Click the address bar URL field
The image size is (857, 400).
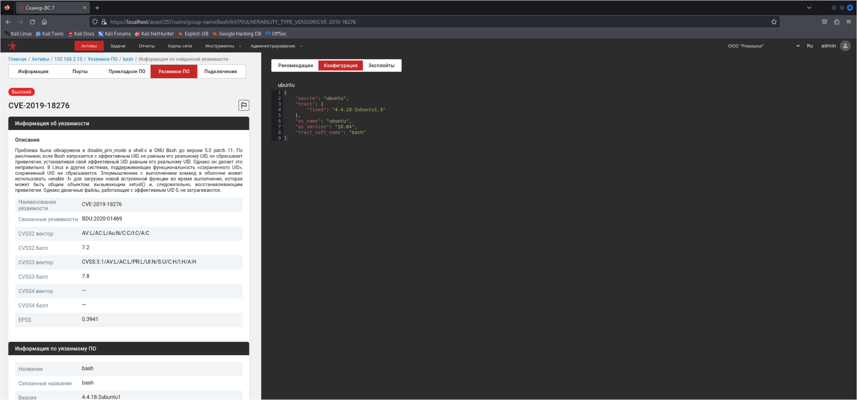click(x=435, y=22)
